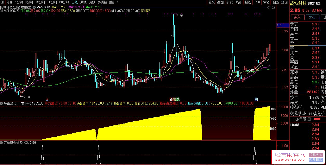This screenshot has width=326, height=165.
Task: Click the 10:08 trade time entry
Action: [294, 125]
